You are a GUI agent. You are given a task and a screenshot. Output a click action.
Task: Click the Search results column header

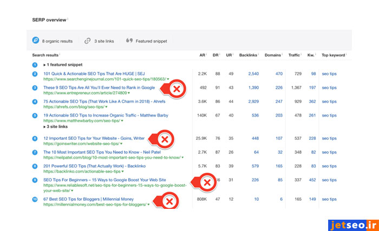pyautogui.click(x=45, y=55)
